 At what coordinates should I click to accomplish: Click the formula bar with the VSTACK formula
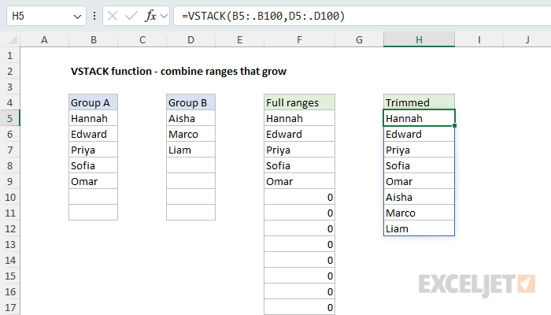tap(362, 16)
